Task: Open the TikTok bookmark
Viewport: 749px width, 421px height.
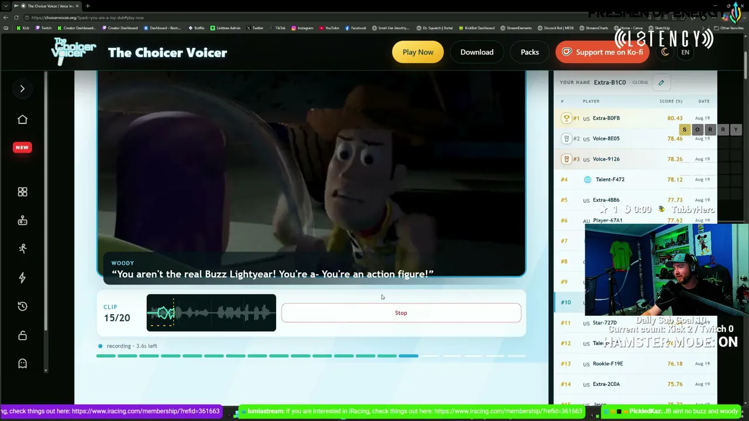Action: point(277,28)
